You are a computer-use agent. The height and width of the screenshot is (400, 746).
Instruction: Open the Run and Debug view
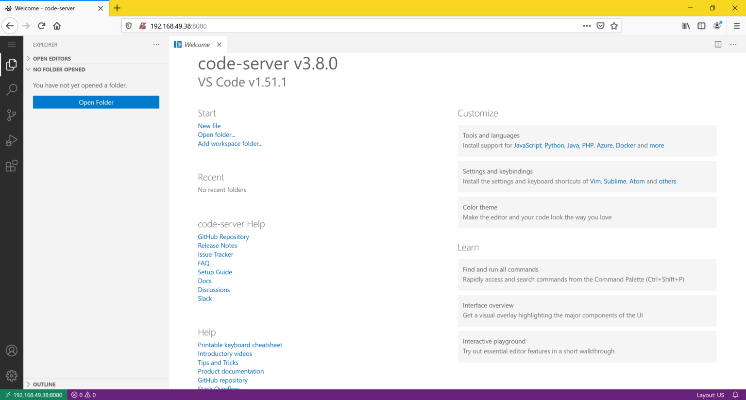pos(12,140)
